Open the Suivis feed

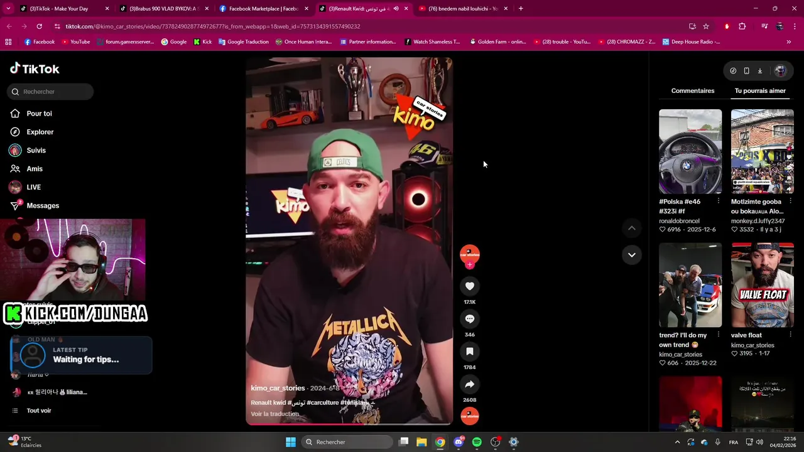coord(36,151)
